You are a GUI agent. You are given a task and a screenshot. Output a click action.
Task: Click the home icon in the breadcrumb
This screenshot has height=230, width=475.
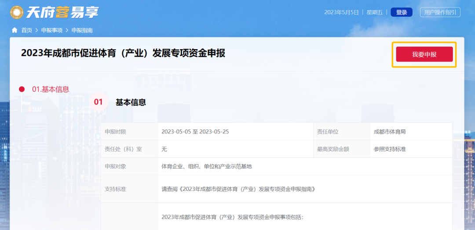click(15, 30)
